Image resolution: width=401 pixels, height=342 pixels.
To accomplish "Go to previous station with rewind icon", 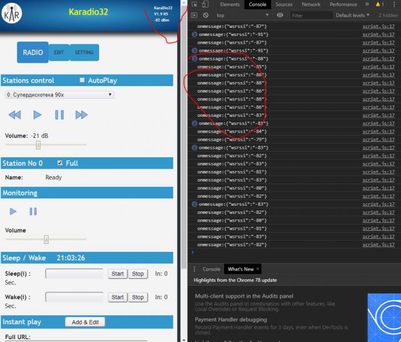I will (x=15, y=115).
